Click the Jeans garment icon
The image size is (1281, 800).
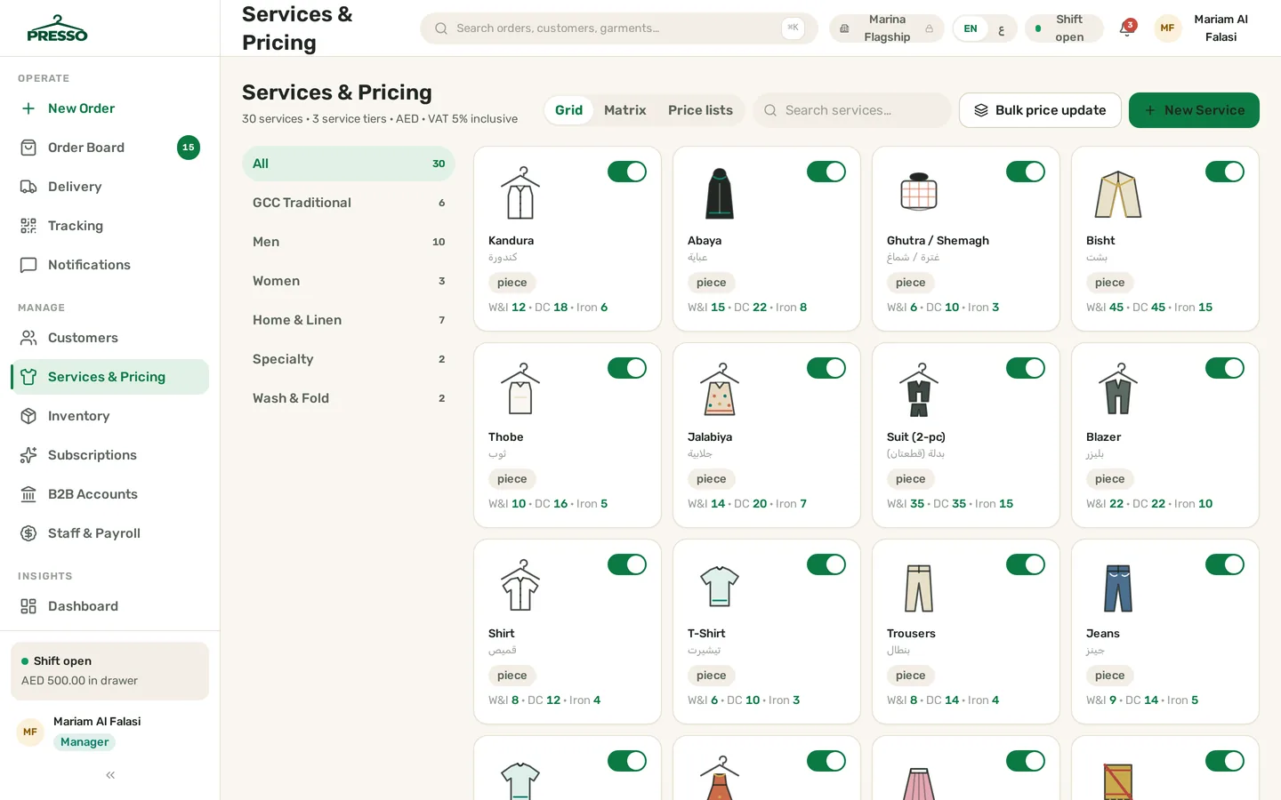pos(1118,588)
